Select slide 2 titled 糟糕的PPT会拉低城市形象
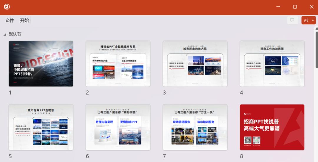The height and width of the screenshot is (162, 318). click(x=118, y=64)
